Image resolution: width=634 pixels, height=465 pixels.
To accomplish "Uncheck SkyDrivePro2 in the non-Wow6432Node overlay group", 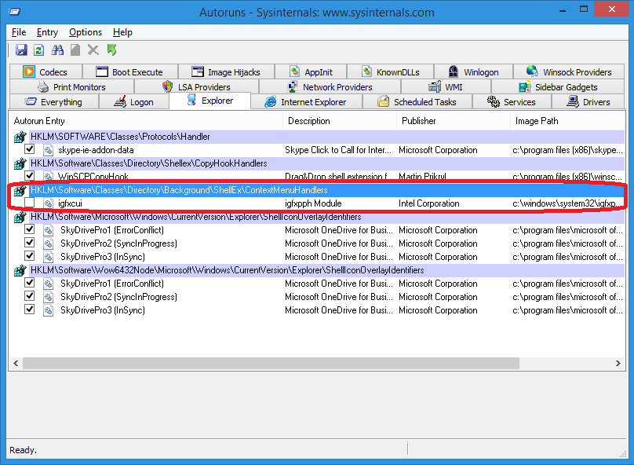I will pos(30,243).
